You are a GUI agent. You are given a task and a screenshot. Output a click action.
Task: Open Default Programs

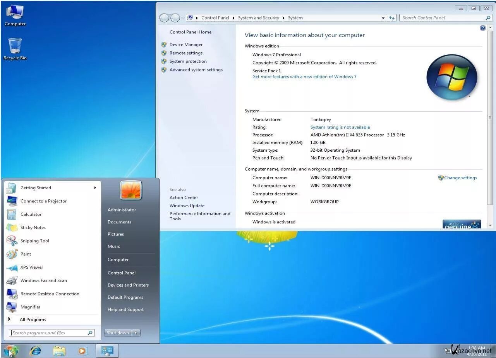point(125,297)
